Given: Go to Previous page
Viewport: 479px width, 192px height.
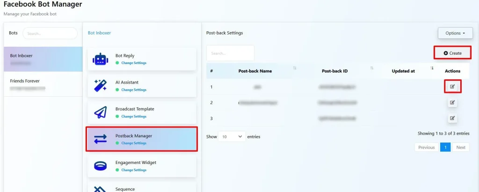Looking at the screenshot, I should pos(427,148).
